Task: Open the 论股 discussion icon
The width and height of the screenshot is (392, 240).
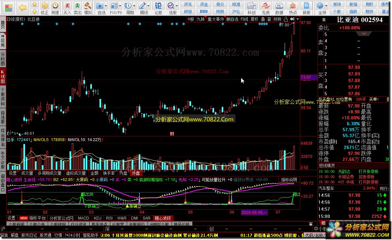Action: (158, 8)
